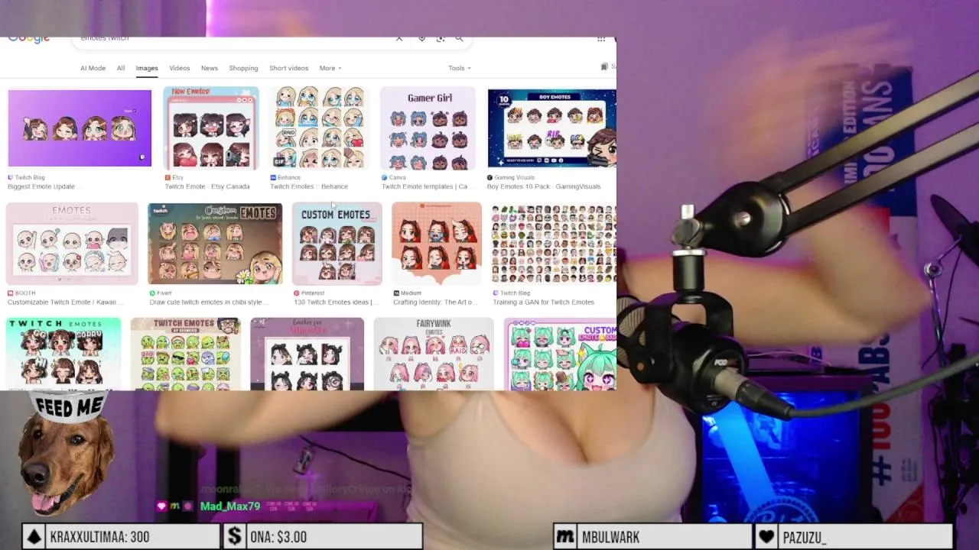Click the KRAXXULTIMAA: 300 text
This screenshot has width=979, height=550.
(x=99, y=537)
